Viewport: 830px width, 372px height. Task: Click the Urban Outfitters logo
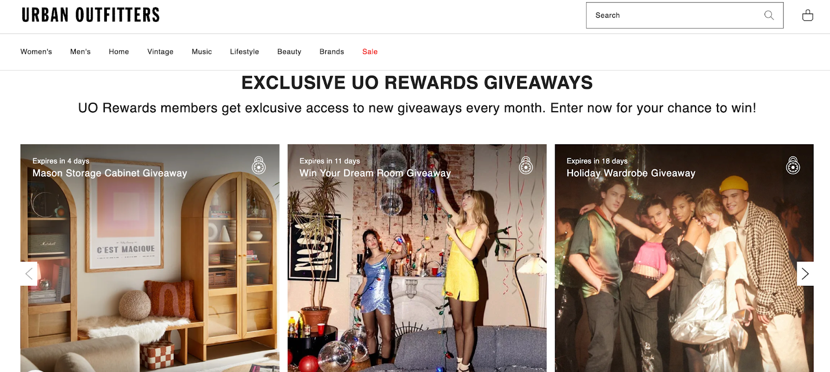click(91, 15)
